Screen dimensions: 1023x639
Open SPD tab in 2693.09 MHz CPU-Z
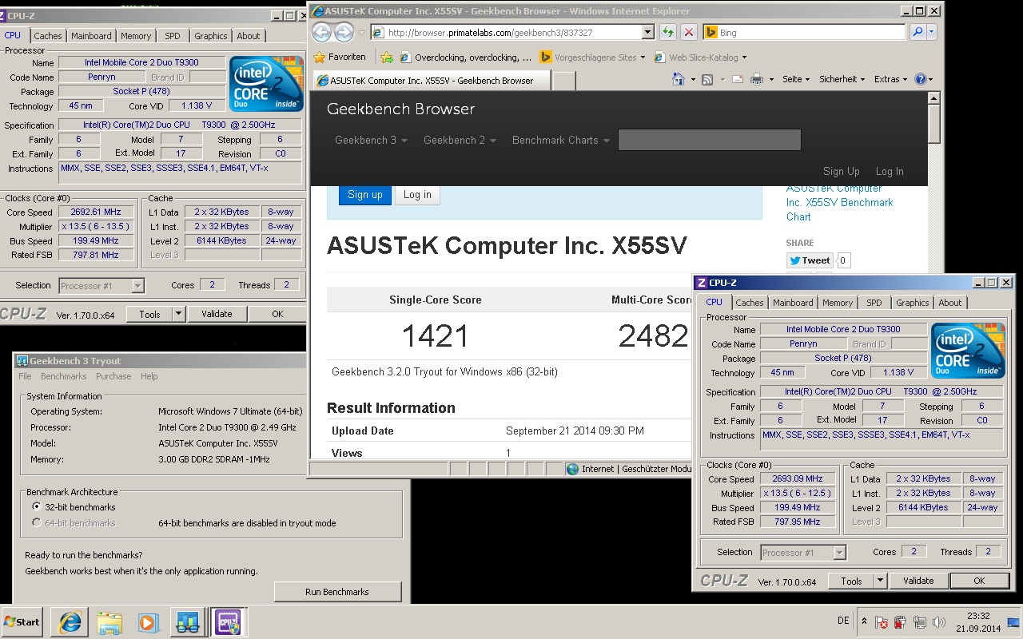(874, 303)
